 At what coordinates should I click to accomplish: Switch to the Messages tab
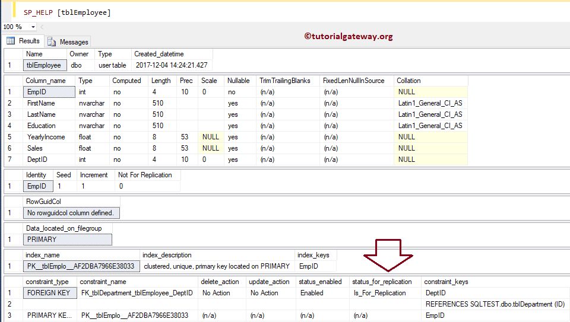(x=68, y=42)
